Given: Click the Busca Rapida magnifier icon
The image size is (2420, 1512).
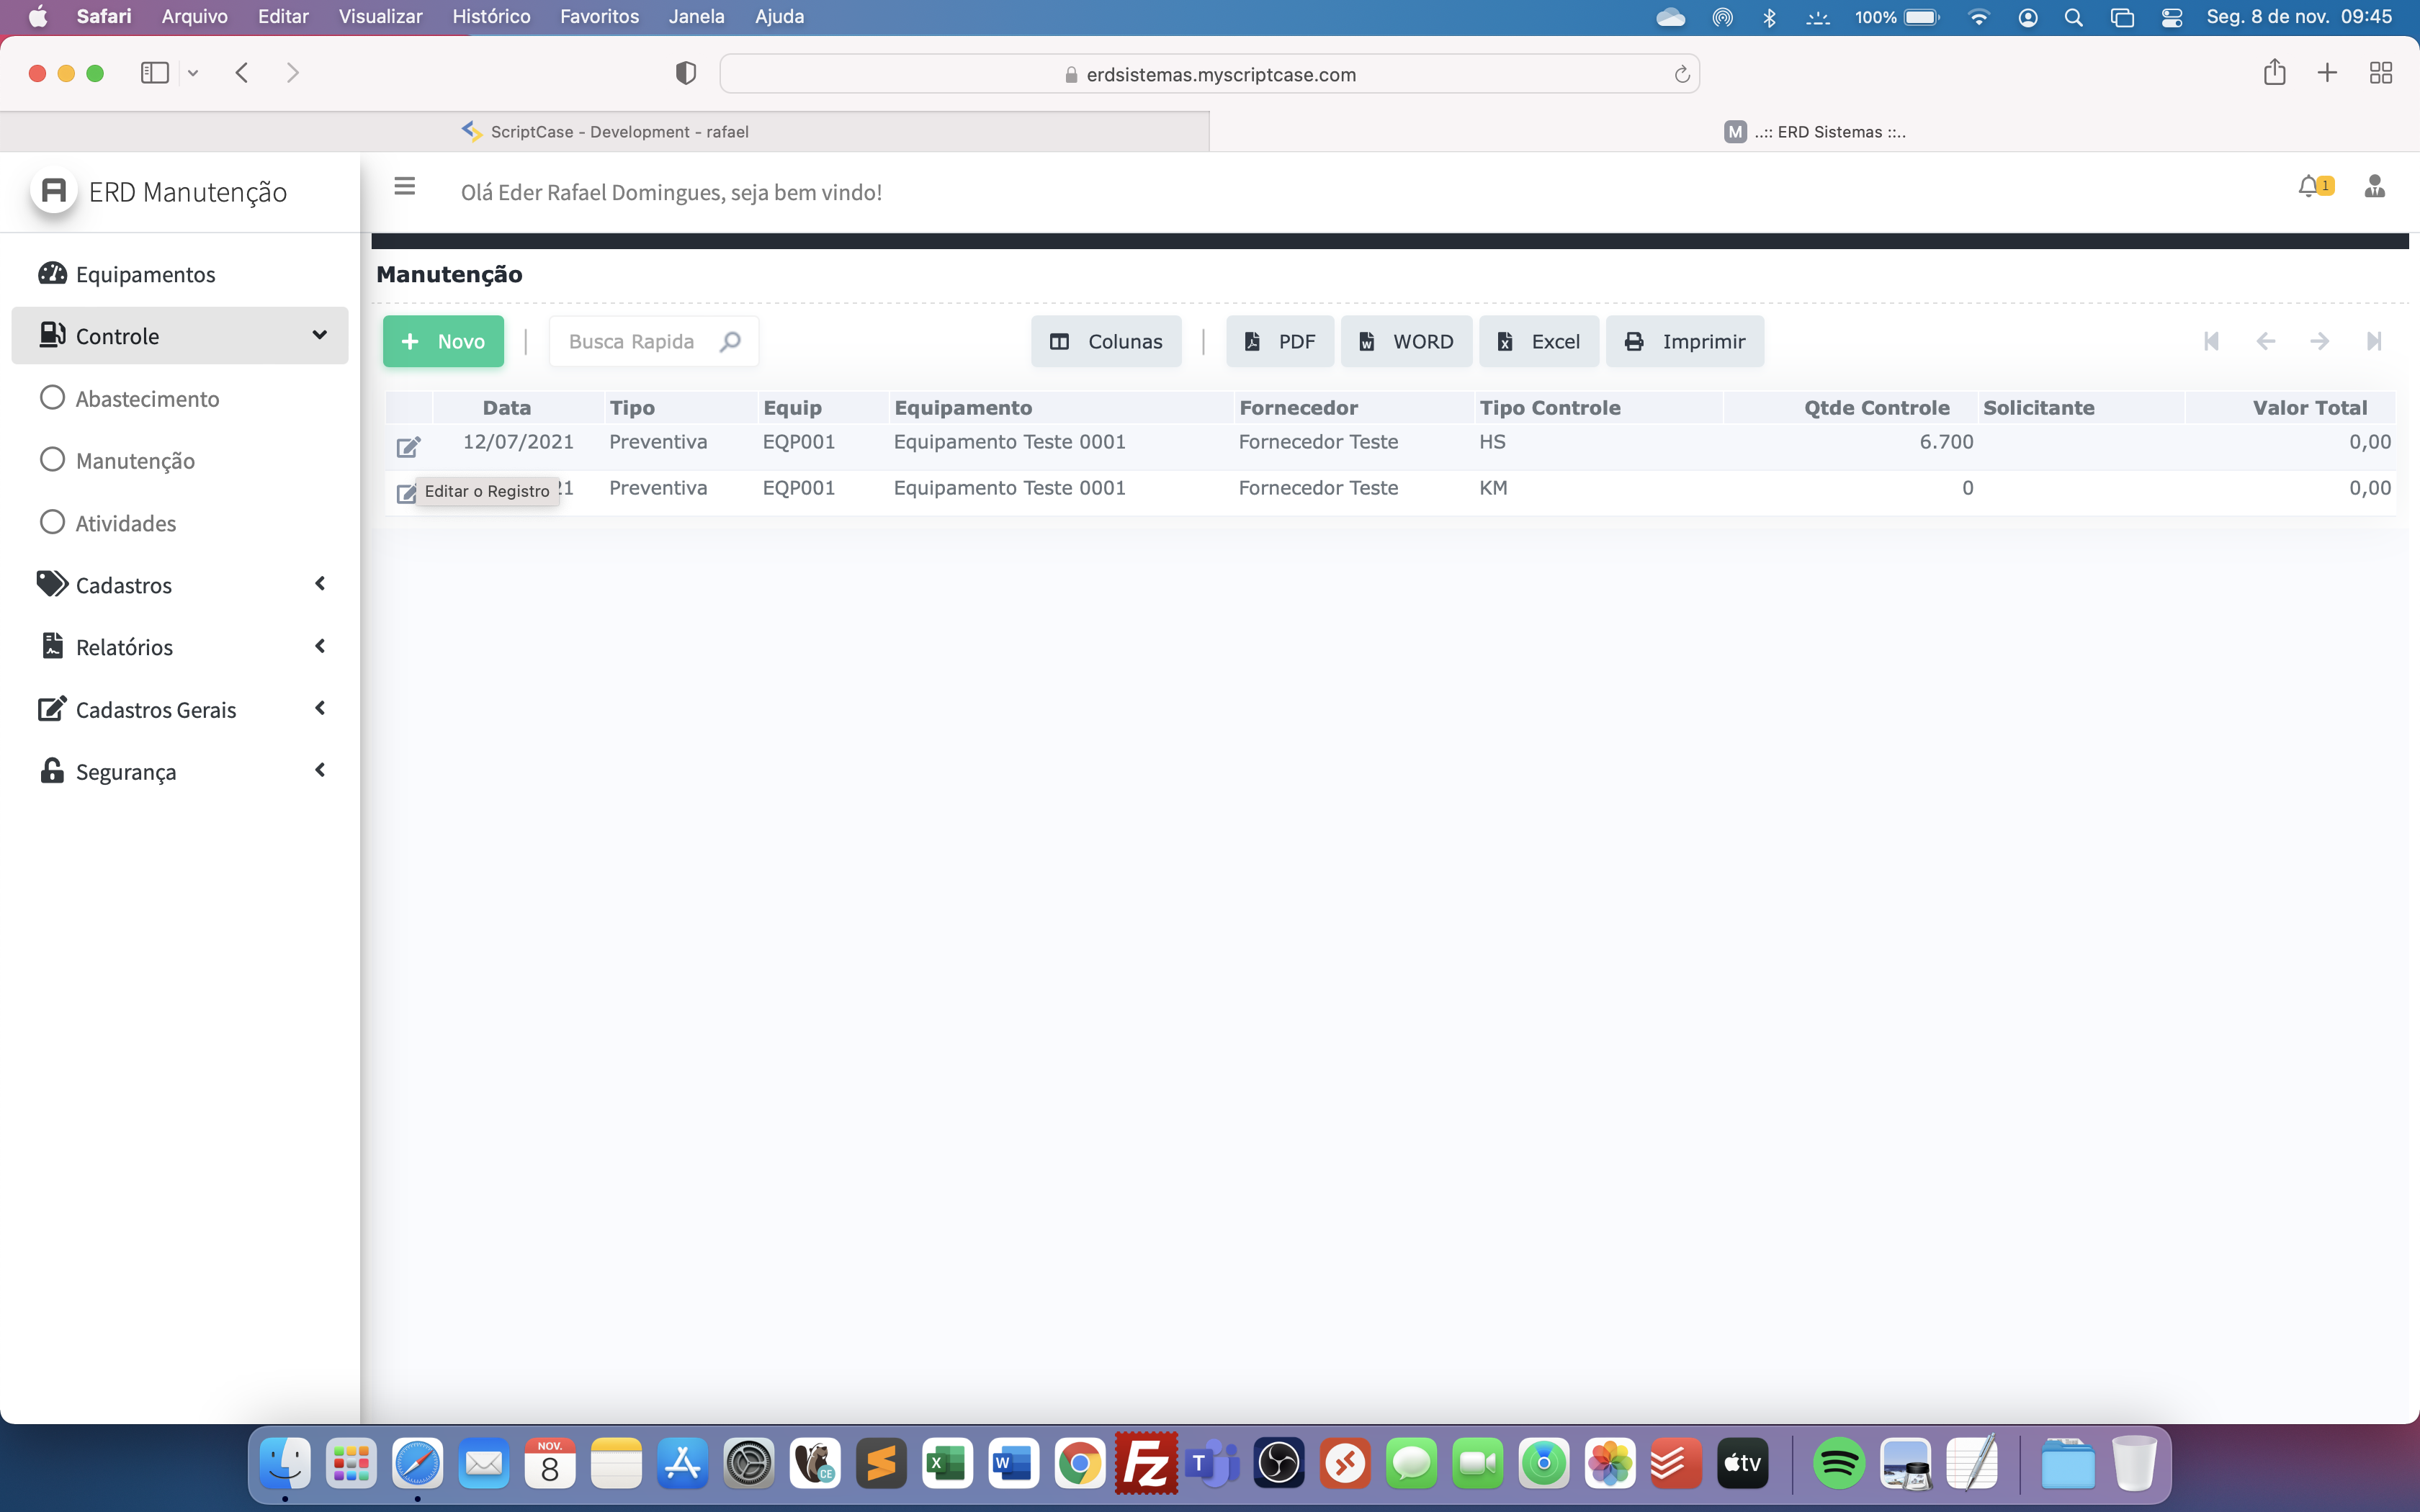Looking at the screenshot, I should click(730, 341).
